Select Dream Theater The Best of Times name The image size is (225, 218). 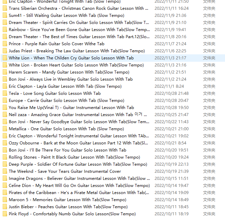pos(79,37)
